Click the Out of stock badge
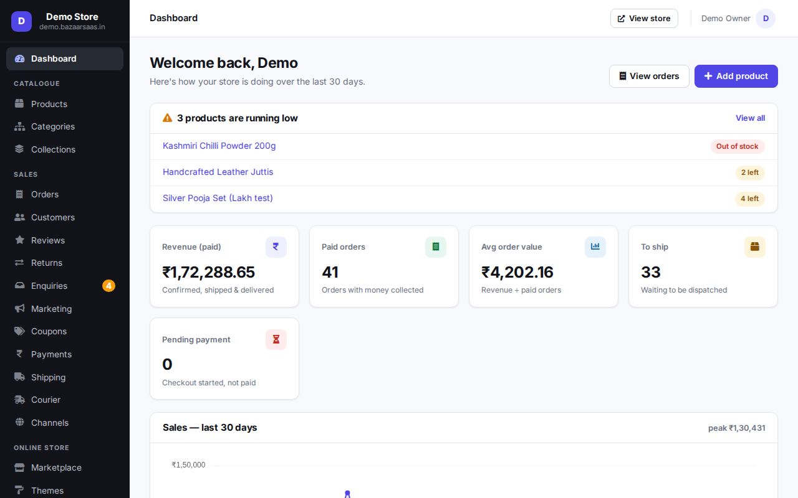Viewport: 798px width, 498px height. pos(738,146)
